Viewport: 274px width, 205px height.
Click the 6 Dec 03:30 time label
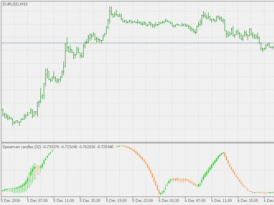(169, 201)
